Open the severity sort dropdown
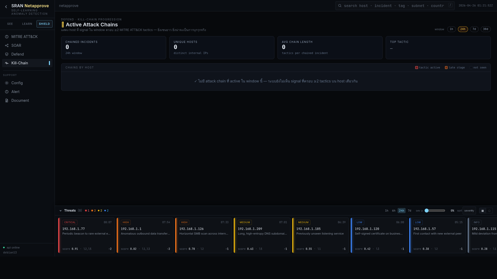The width and height of the screenshot is (497, 279). tap(469, 211)
